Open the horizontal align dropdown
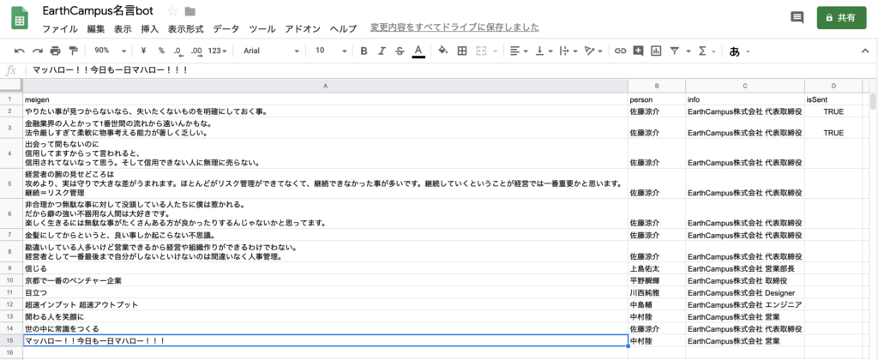This screenshot has width=878, height=360. point(519,51)
